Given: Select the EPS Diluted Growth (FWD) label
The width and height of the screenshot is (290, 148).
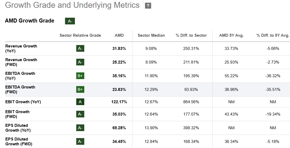Looking at the screenshot, I should coord(18,142).
